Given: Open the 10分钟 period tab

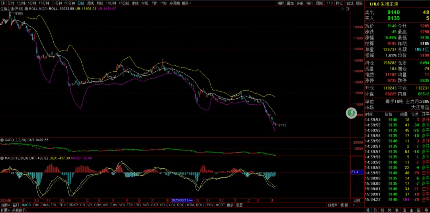Looking at the screenshot, I should tap(111, 3).
